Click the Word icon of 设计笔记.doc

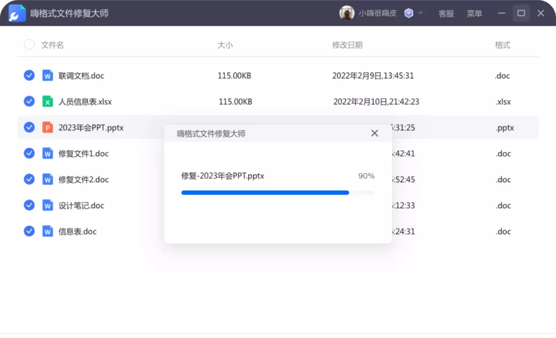click(47, 205)
